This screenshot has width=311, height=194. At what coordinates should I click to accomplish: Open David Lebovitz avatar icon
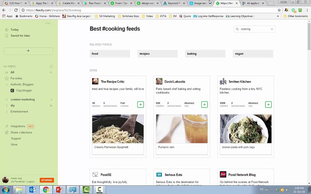coord(159,81)
